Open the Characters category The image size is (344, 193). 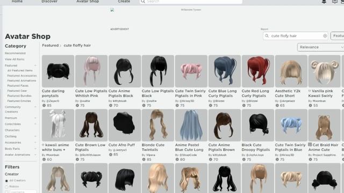(12, 130)
